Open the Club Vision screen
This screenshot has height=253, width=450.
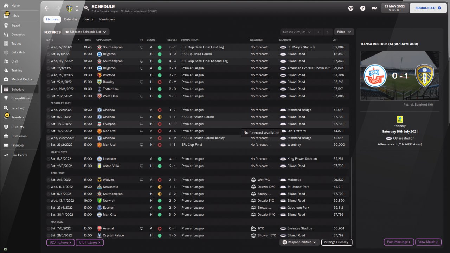point(19,136)
